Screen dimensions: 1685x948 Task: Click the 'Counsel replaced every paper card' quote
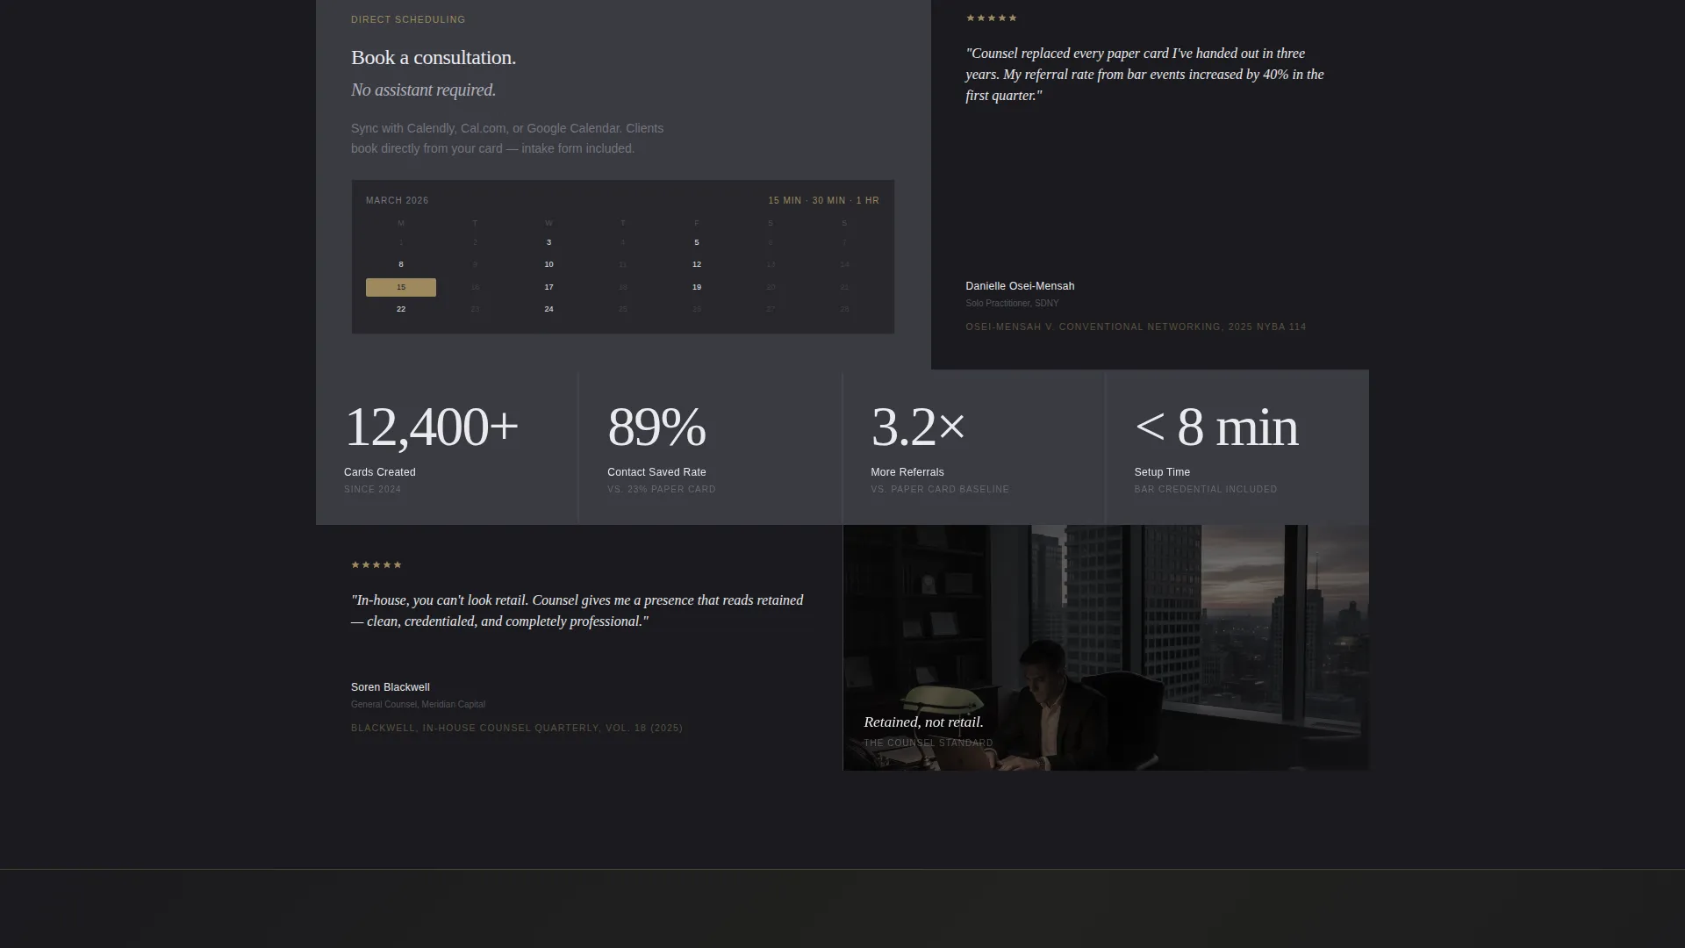[x=1145, y=75]
